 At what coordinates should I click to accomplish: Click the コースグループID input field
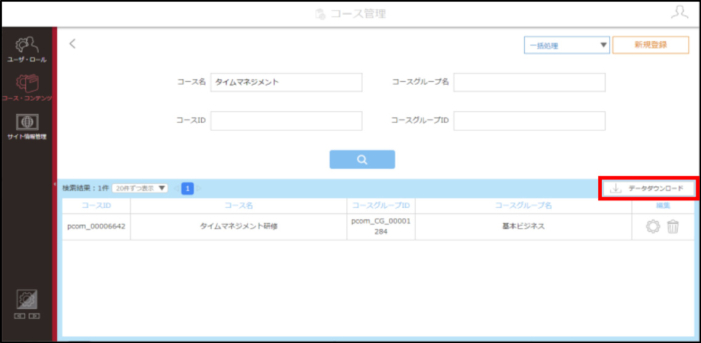tap(529, 121)
